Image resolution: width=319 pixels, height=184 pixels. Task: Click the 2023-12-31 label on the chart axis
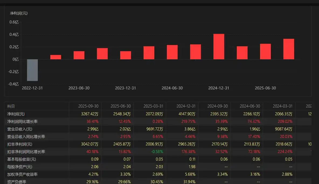click(126, 88)
